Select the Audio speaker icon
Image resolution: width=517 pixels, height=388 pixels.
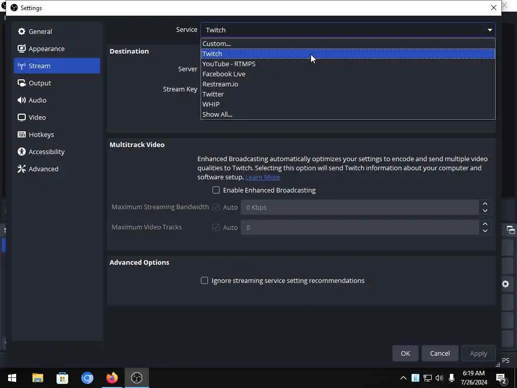coord(22,101)
